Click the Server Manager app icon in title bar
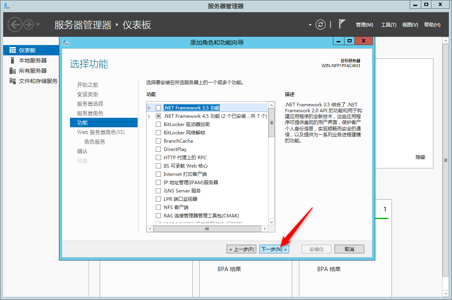The height and width of the screenshot is (300, 452). pos(7,6)
